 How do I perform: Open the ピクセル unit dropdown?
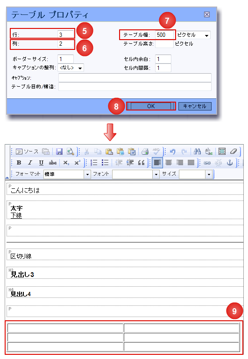coord(193,35)
